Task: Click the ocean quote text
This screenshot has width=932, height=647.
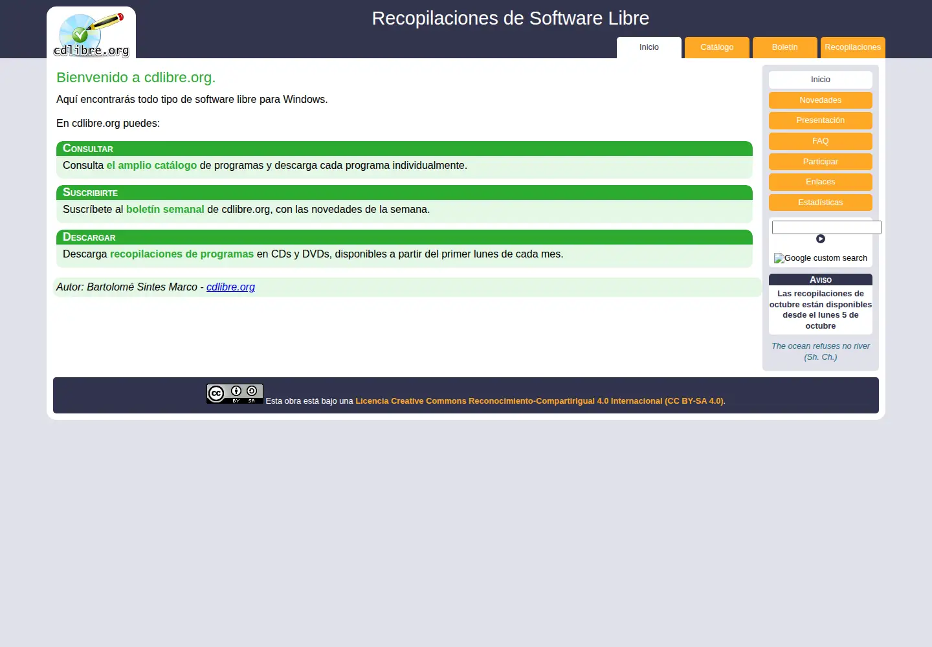Action: click(x=821, y=351)
